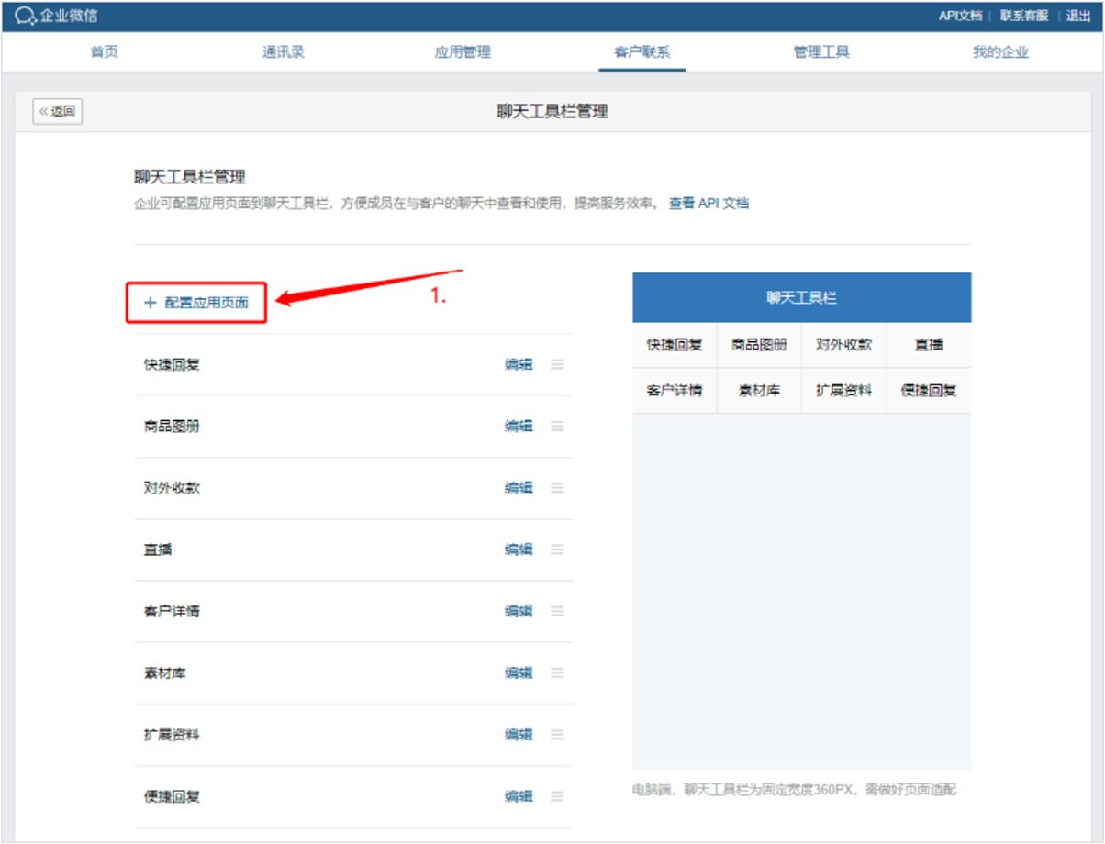The image size is (1105, 844).
Task: Select 素材库 in toolbar preview
Action: point(759,391)
